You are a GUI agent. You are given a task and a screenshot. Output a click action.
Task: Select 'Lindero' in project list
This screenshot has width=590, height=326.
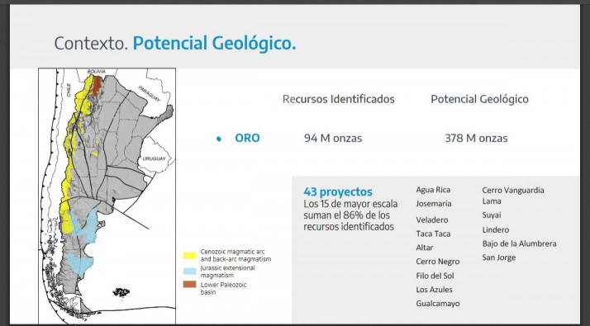[496, 229]
